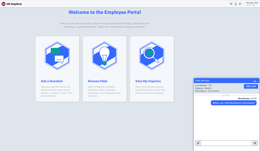Click the Ask a Question hexagon icon

[57, 56]
